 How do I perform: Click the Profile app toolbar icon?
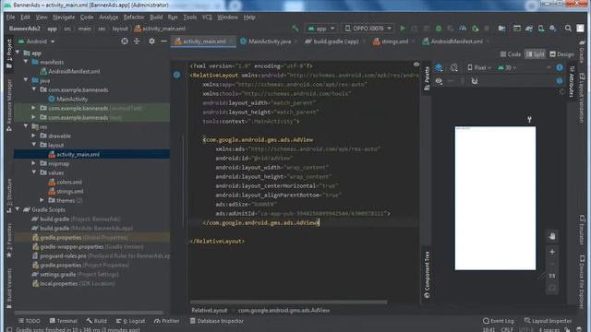(x=463, y=29)
